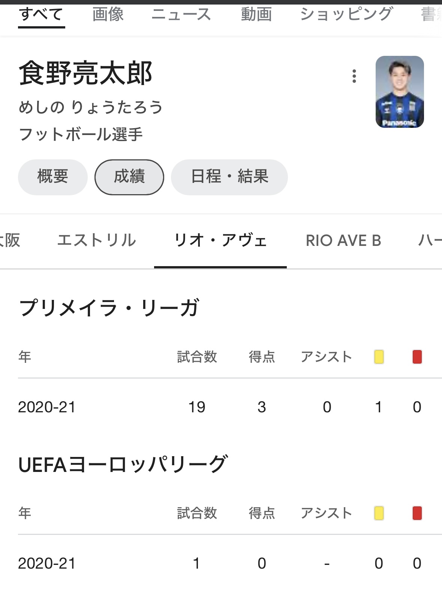Select the 概要 chip button
442x593 pixels.
coord(53,177)
